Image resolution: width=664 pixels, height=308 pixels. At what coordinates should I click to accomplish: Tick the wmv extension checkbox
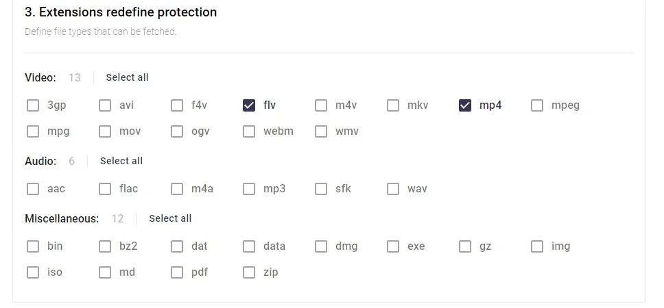tap(321, 131)
